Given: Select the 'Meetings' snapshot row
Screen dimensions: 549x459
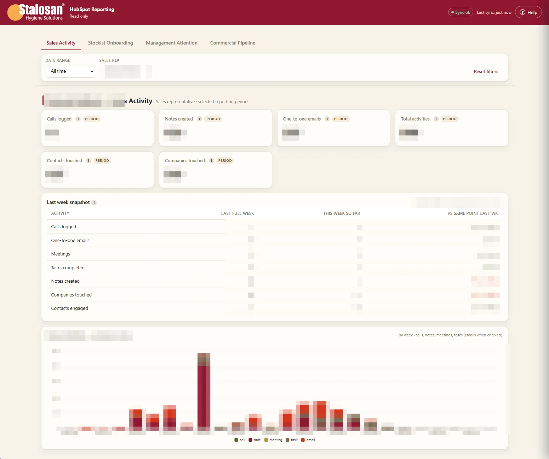Looking at the screenshot, I should point(274,254).
